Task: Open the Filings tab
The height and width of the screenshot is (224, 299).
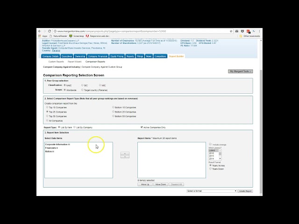Action: coord(140,56)
